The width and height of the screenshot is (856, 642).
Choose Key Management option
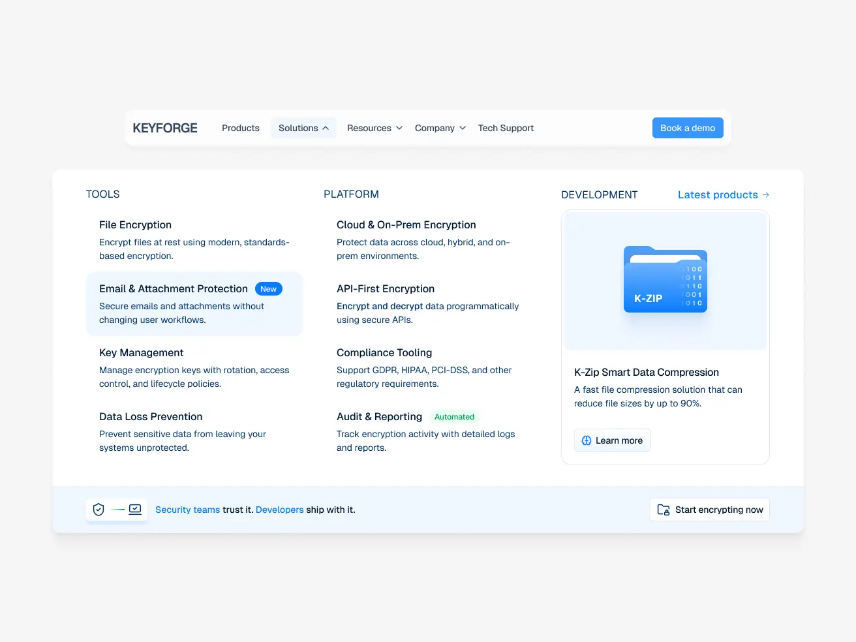pos(141,353)
